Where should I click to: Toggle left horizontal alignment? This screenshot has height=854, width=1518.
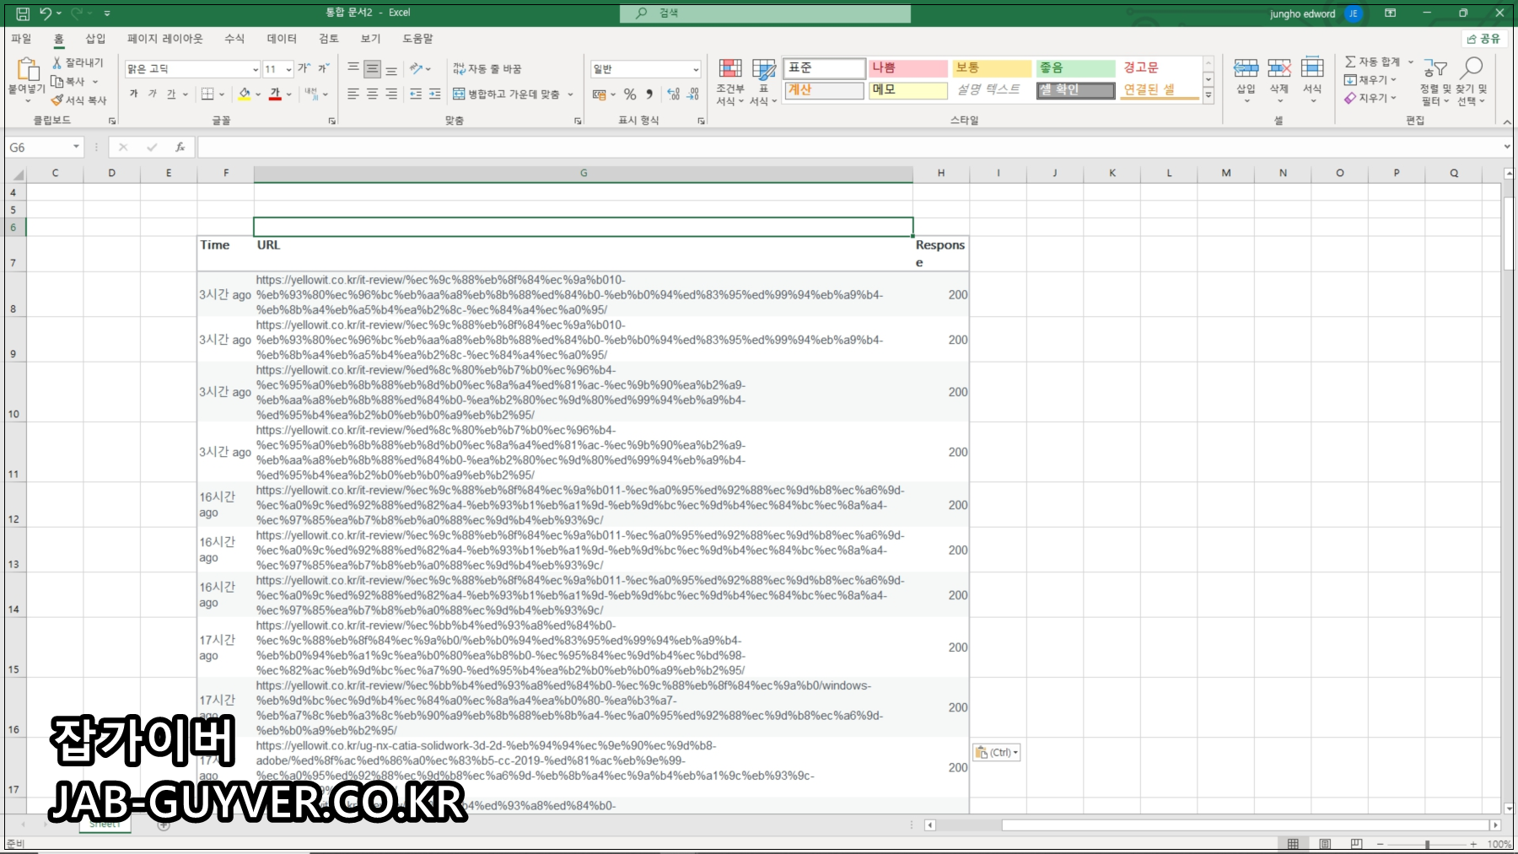pyautogui.click(x=353, y=94)
